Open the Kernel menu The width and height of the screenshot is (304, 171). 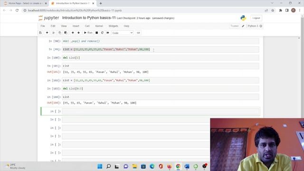99,26
